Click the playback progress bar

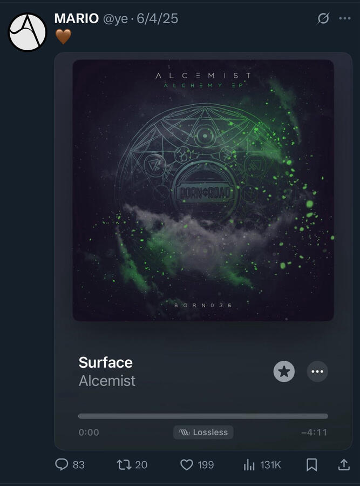(x=203, y=416)
